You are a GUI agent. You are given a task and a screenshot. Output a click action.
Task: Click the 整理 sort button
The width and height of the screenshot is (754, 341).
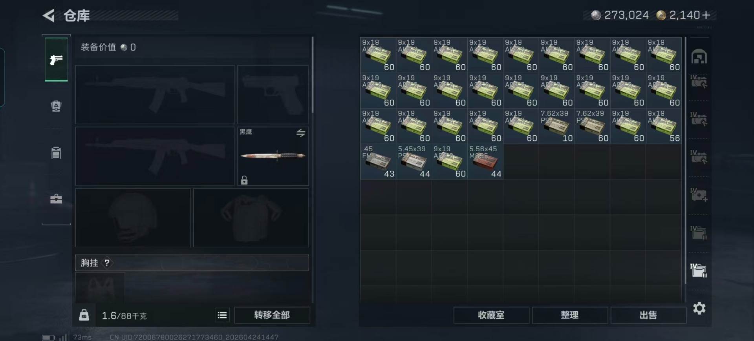point(569,315)
